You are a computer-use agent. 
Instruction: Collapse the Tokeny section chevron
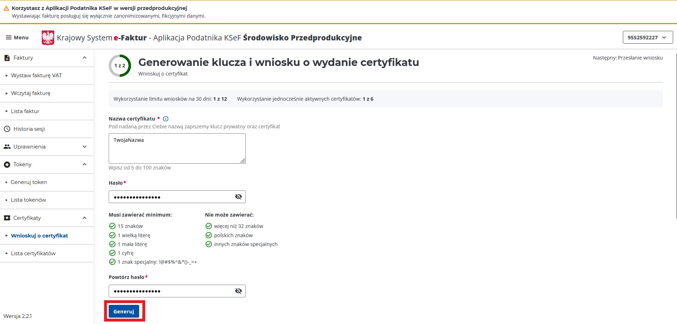[84, 164]
